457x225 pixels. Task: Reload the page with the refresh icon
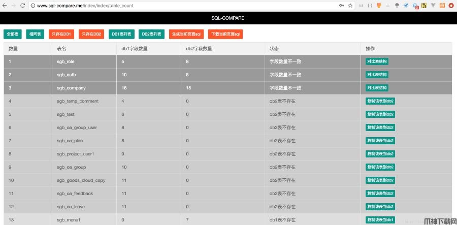tap(23, 5)
